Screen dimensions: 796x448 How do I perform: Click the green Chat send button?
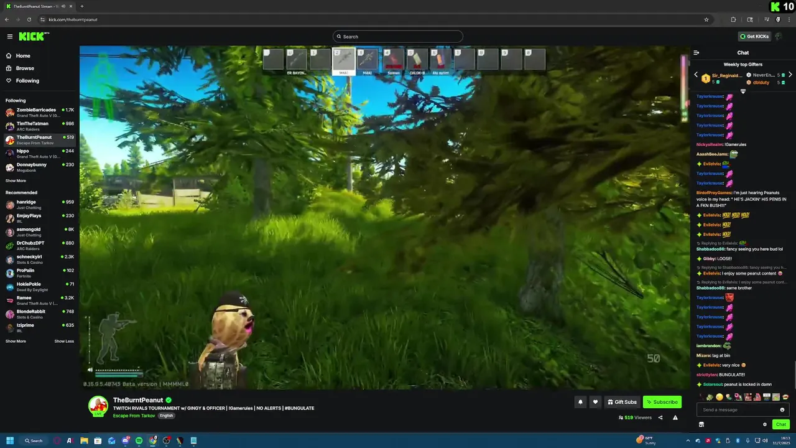point(781,424)
